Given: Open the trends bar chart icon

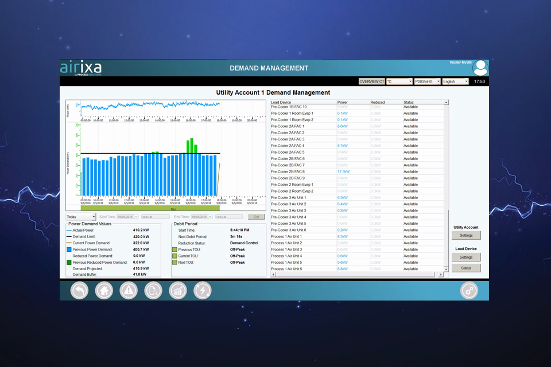Looking at the screenshot, I should click(178, 291).
